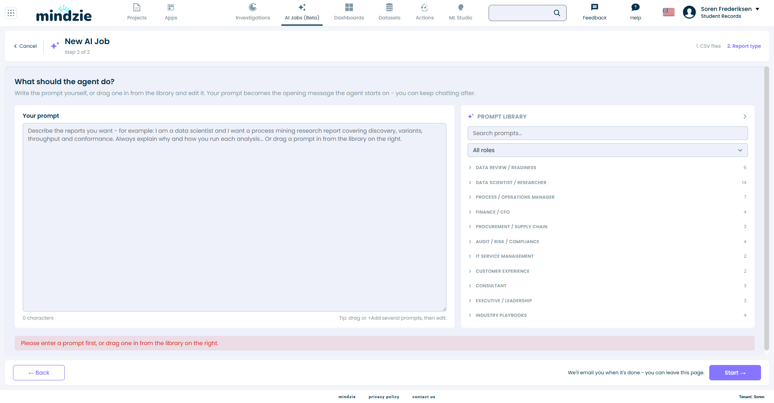This screenshot has height=403, width=774.
Task: Expand Process / Operations Manager category
Action: [608, 197]
